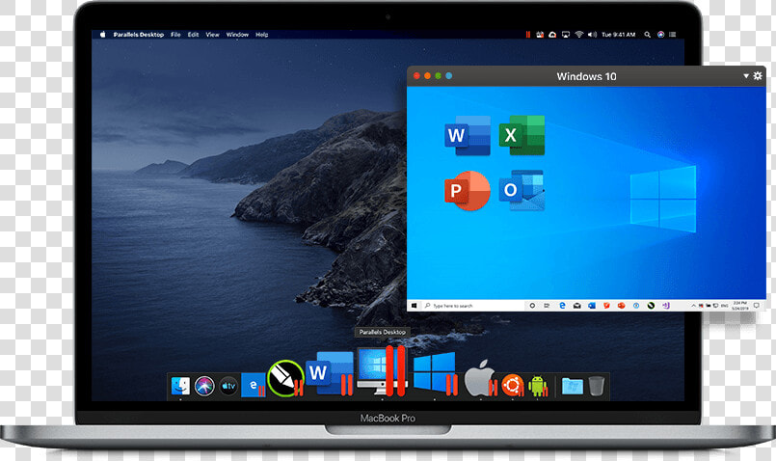Image resolution: width=776 pixels, height=461 pixels.
Task: Open Cortana circle in Windows taskbar
Action: pos(532,306)
